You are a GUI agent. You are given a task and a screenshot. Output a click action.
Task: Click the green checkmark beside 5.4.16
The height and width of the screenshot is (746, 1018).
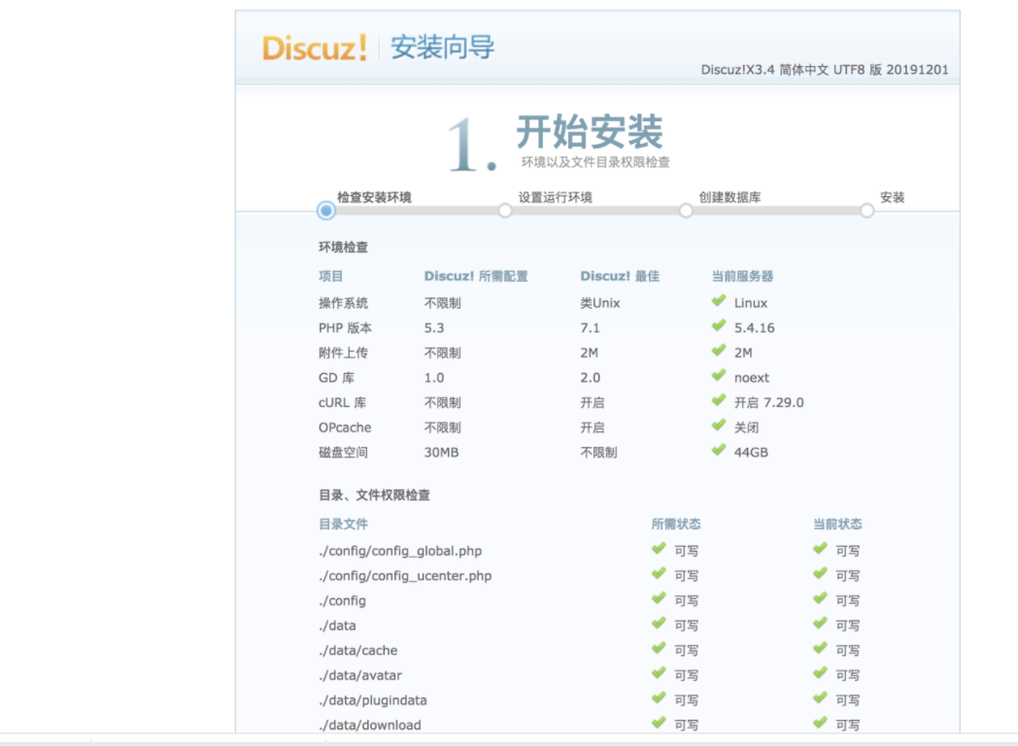(719, 325)
